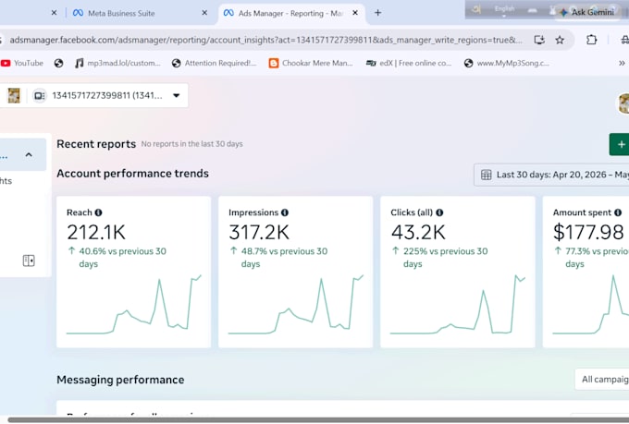The width and height of the screenshot is (629, 424).
Task: Click the address bar URL
Action: (266, 40)
